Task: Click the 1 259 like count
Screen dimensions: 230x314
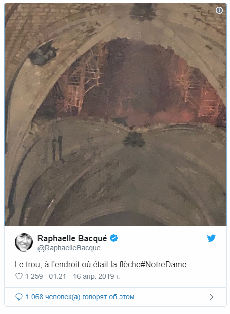Action: pyautogui.click(x=34, y=276)
